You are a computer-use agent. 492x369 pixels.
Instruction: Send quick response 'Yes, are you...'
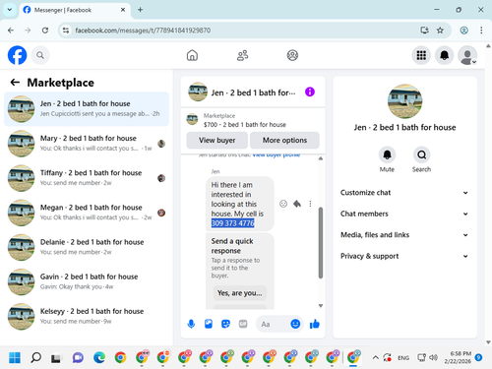240,293
